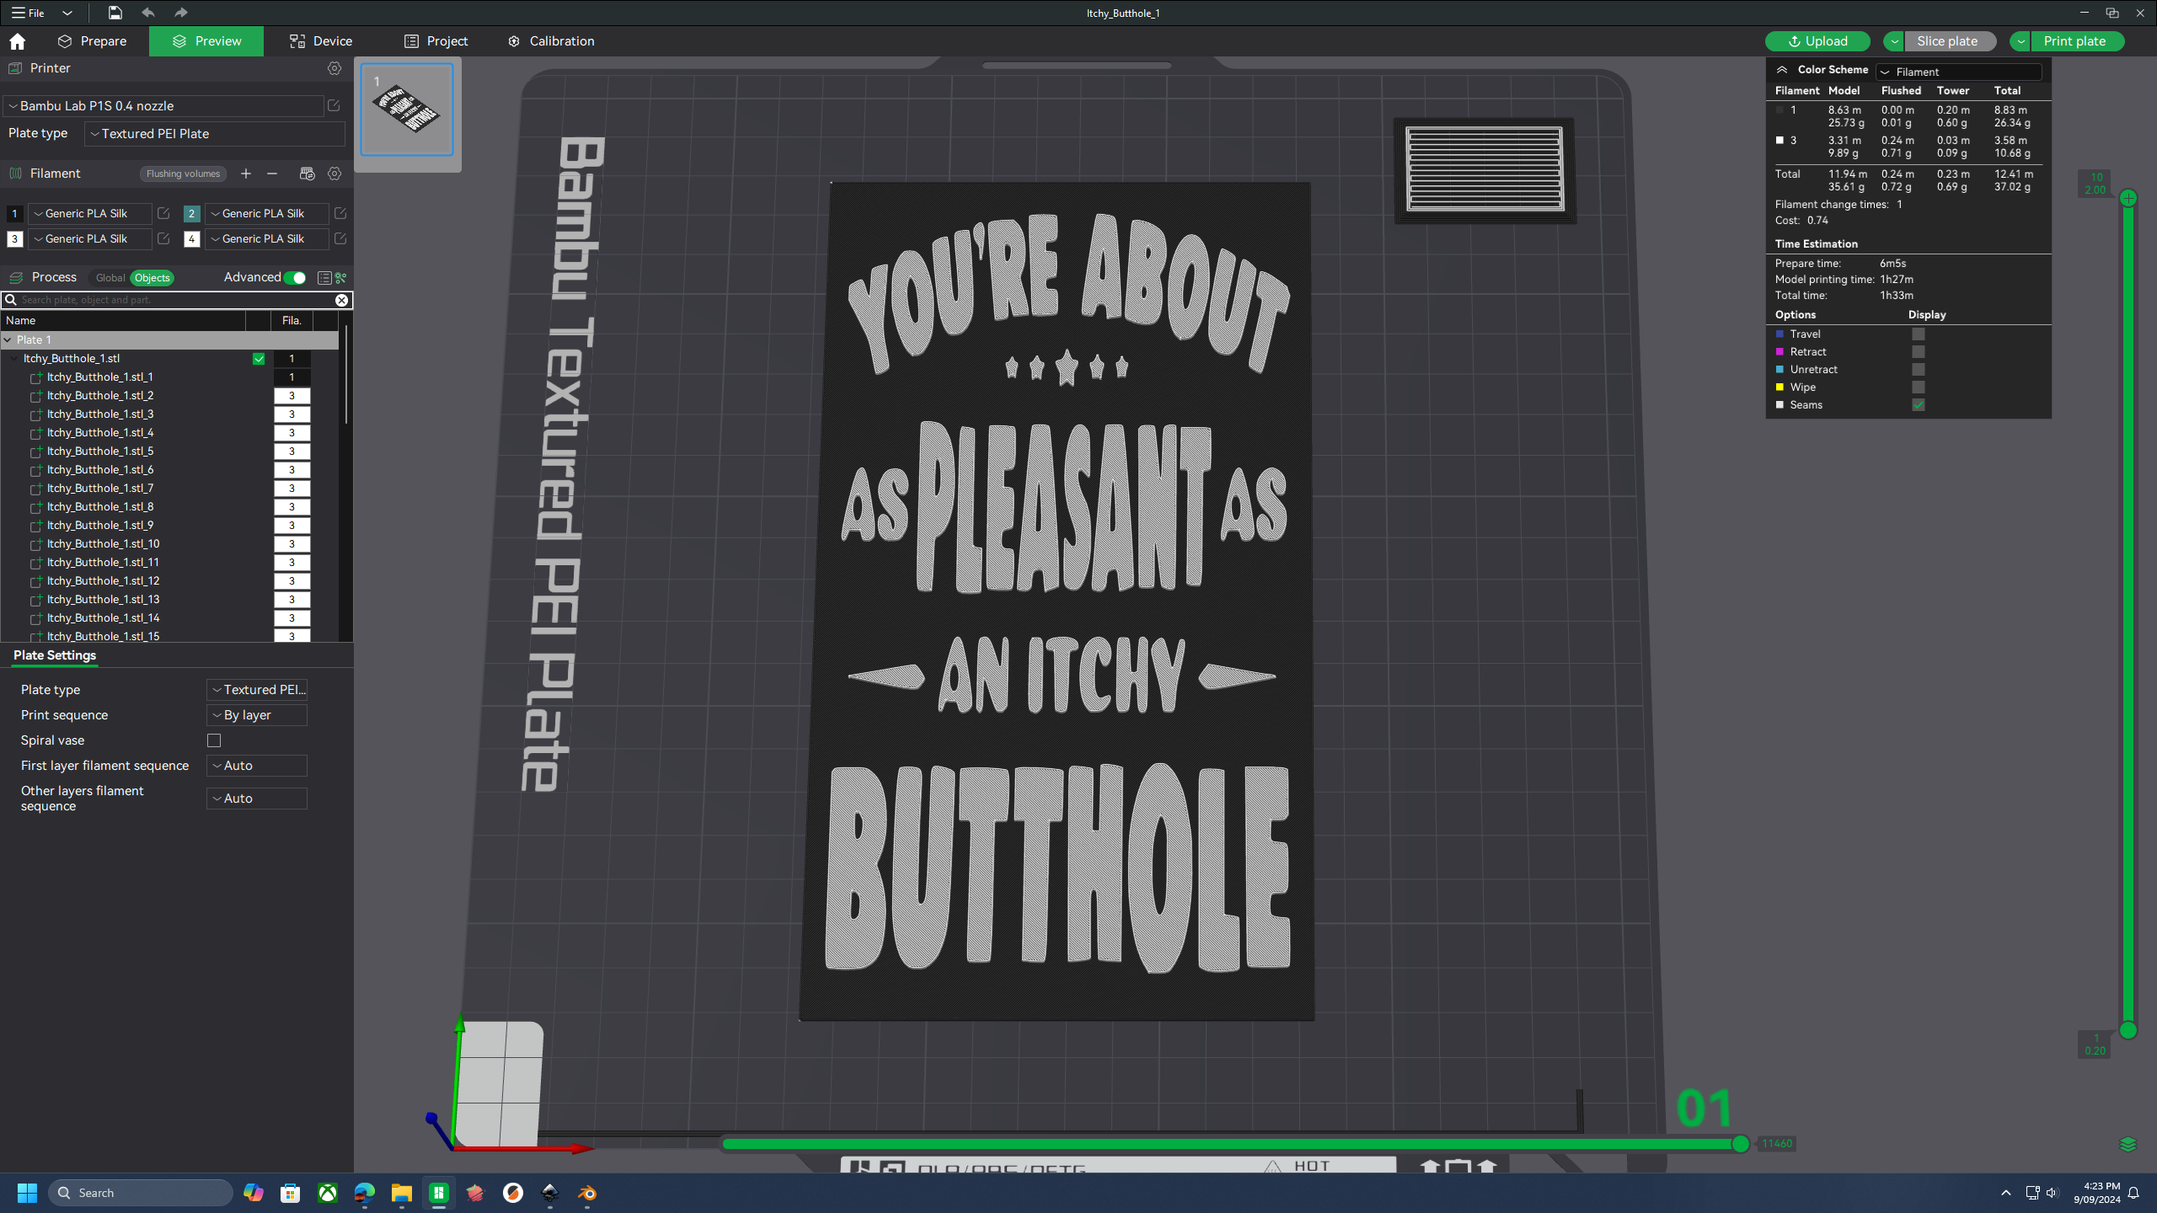Open File Explorer from the taskbar
2157x1213 pixels.
tap(401, 1193)
